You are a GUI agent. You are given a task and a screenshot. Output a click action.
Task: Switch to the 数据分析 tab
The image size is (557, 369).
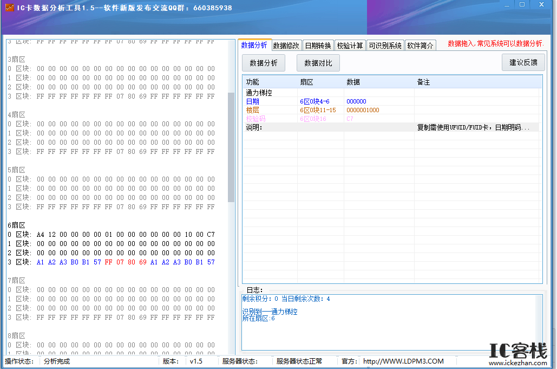click(254, 45)
